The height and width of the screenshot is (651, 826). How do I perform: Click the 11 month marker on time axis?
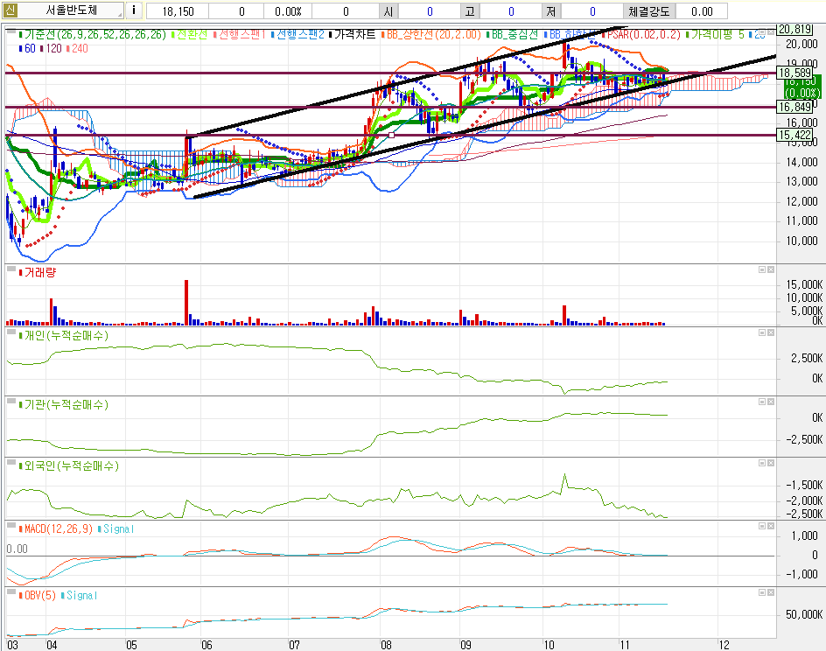tap(624, 645)
